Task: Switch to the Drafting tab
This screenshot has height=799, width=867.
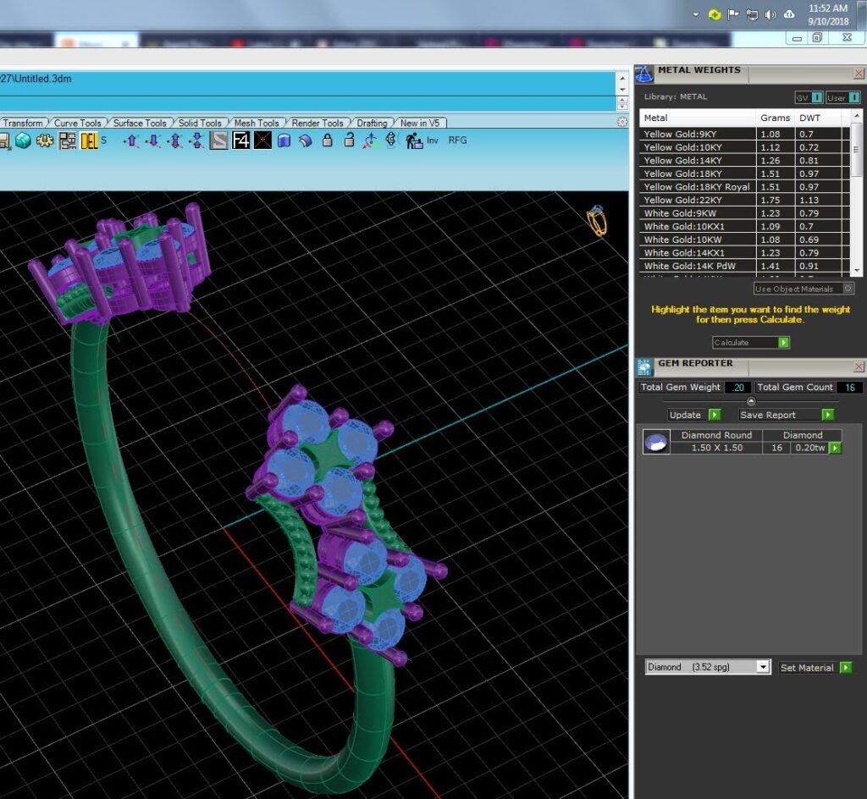Action: pos(372,124)
